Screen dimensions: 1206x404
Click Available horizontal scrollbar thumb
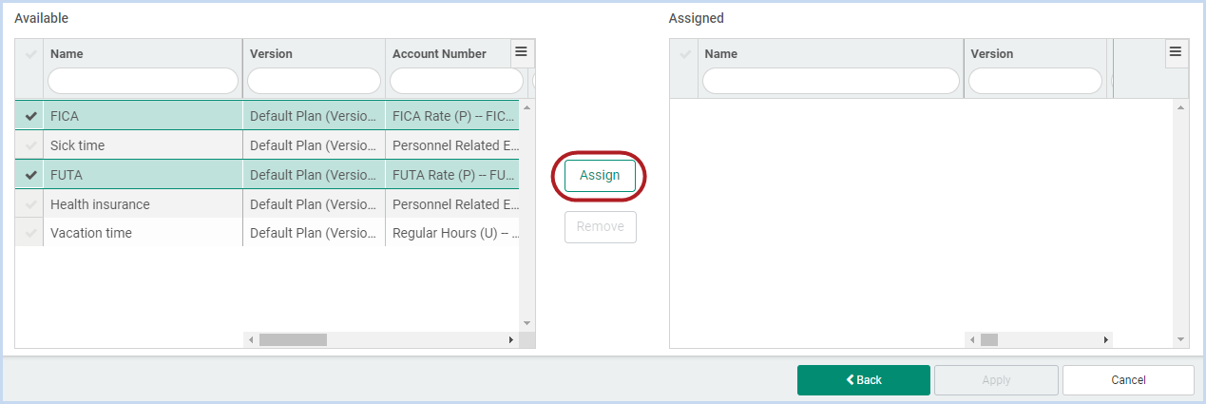[x=293, y=339]
